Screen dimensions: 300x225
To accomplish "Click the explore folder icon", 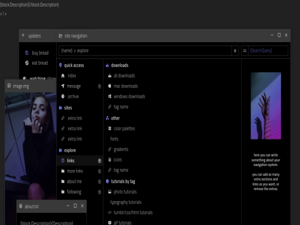I will 61,150.
